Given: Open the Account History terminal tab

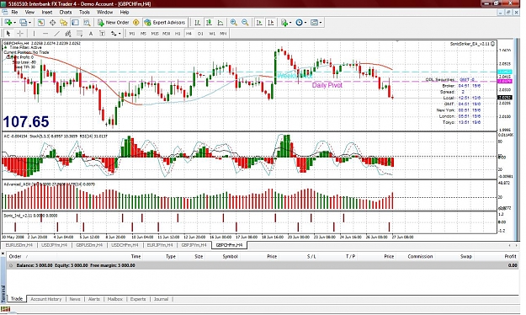Looking at the screenshot, I should click(46, 299).
